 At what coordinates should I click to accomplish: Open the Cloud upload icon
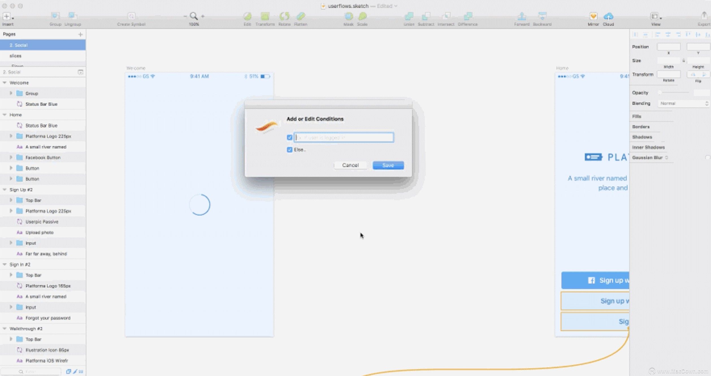tap(608, 16)
